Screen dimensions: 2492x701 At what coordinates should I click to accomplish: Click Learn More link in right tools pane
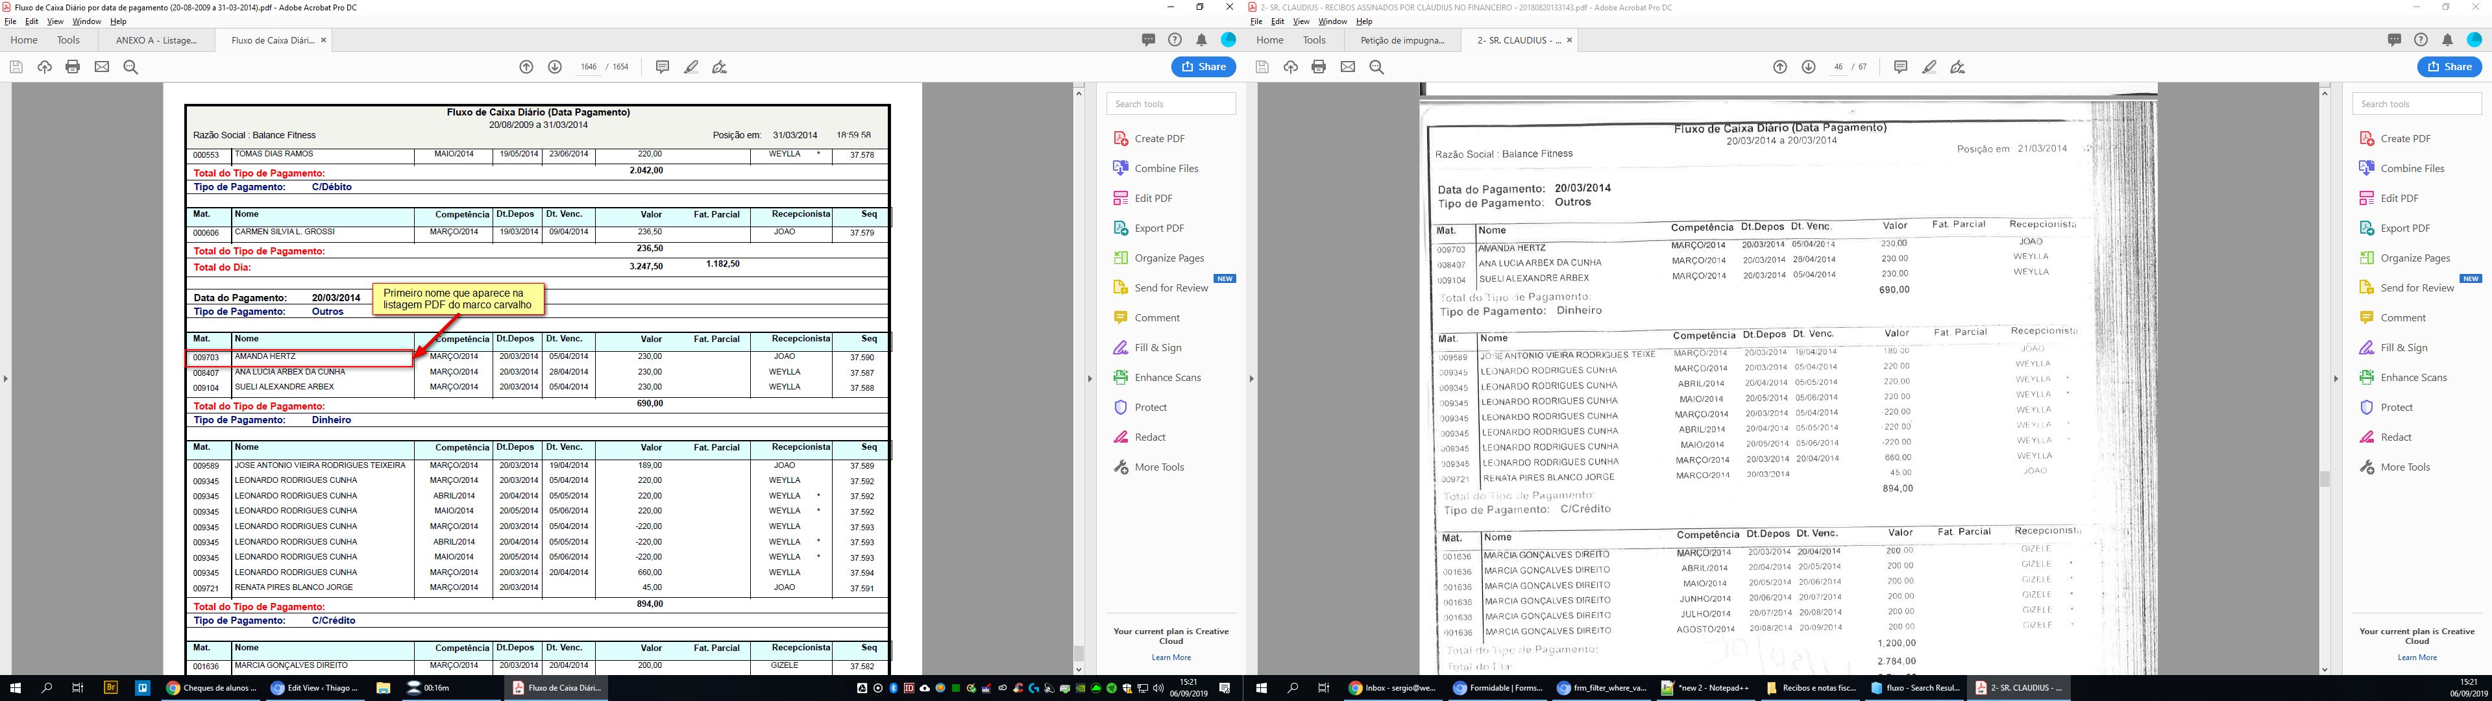point(2417,658)
